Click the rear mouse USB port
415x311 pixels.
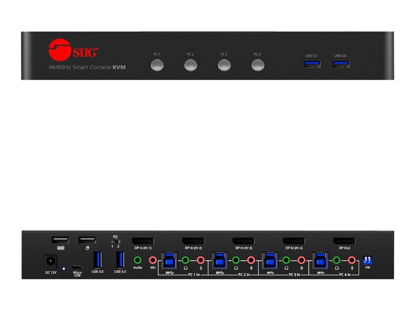pos(87,240)
